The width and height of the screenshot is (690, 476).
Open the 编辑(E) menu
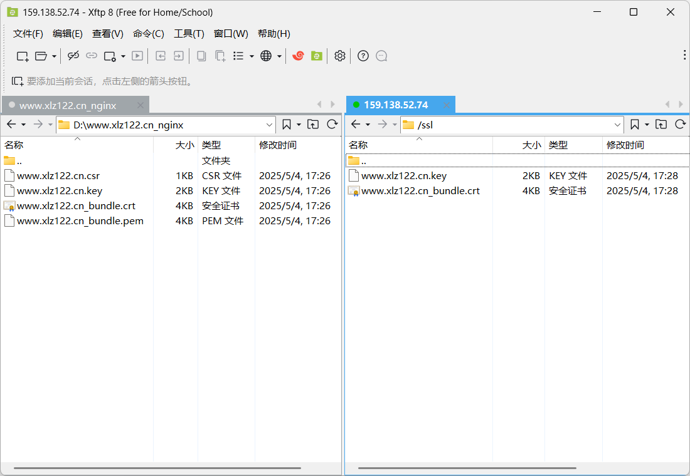tap(67, 33)
